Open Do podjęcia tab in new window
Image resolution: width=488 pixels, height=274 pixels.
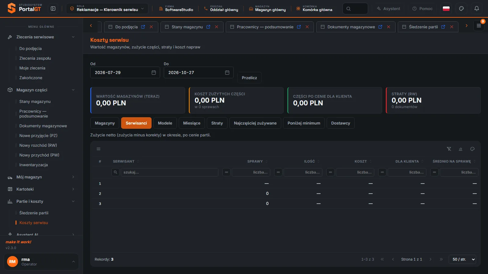[x=143, y=27]
